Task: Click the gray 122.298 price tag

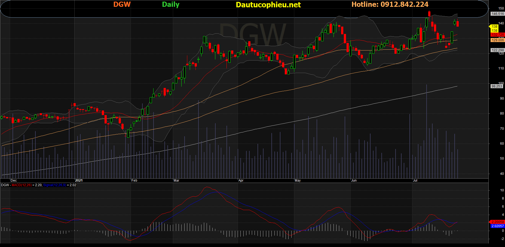Action: pos(497,50)
